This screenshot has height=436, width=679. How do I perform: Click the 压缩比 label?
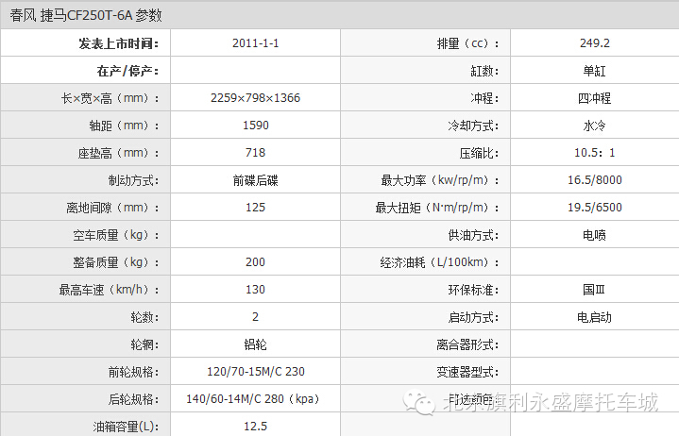pos(479,153)
